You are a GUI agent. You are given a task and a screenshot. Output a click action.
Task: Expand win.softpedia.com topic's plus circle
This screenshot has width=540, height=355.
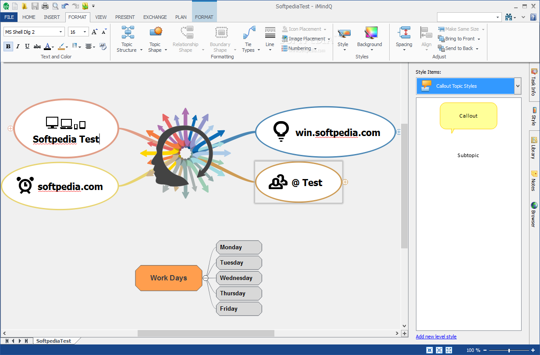coord(398,132)
